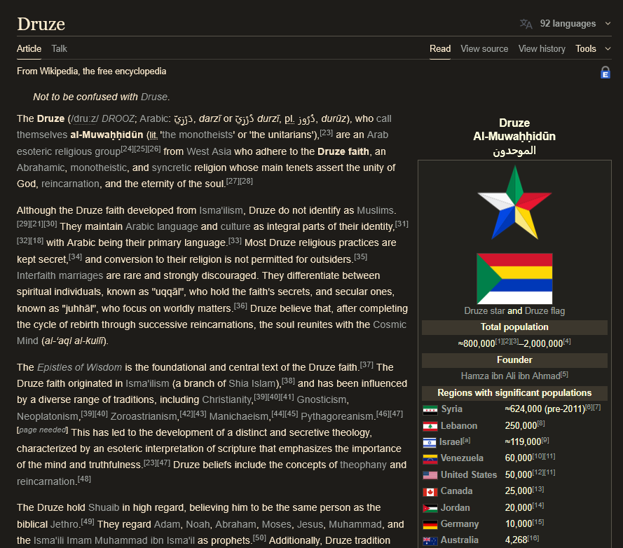Click the Australia country link
This screenshot has width=623, height=548.
point(459,540)
